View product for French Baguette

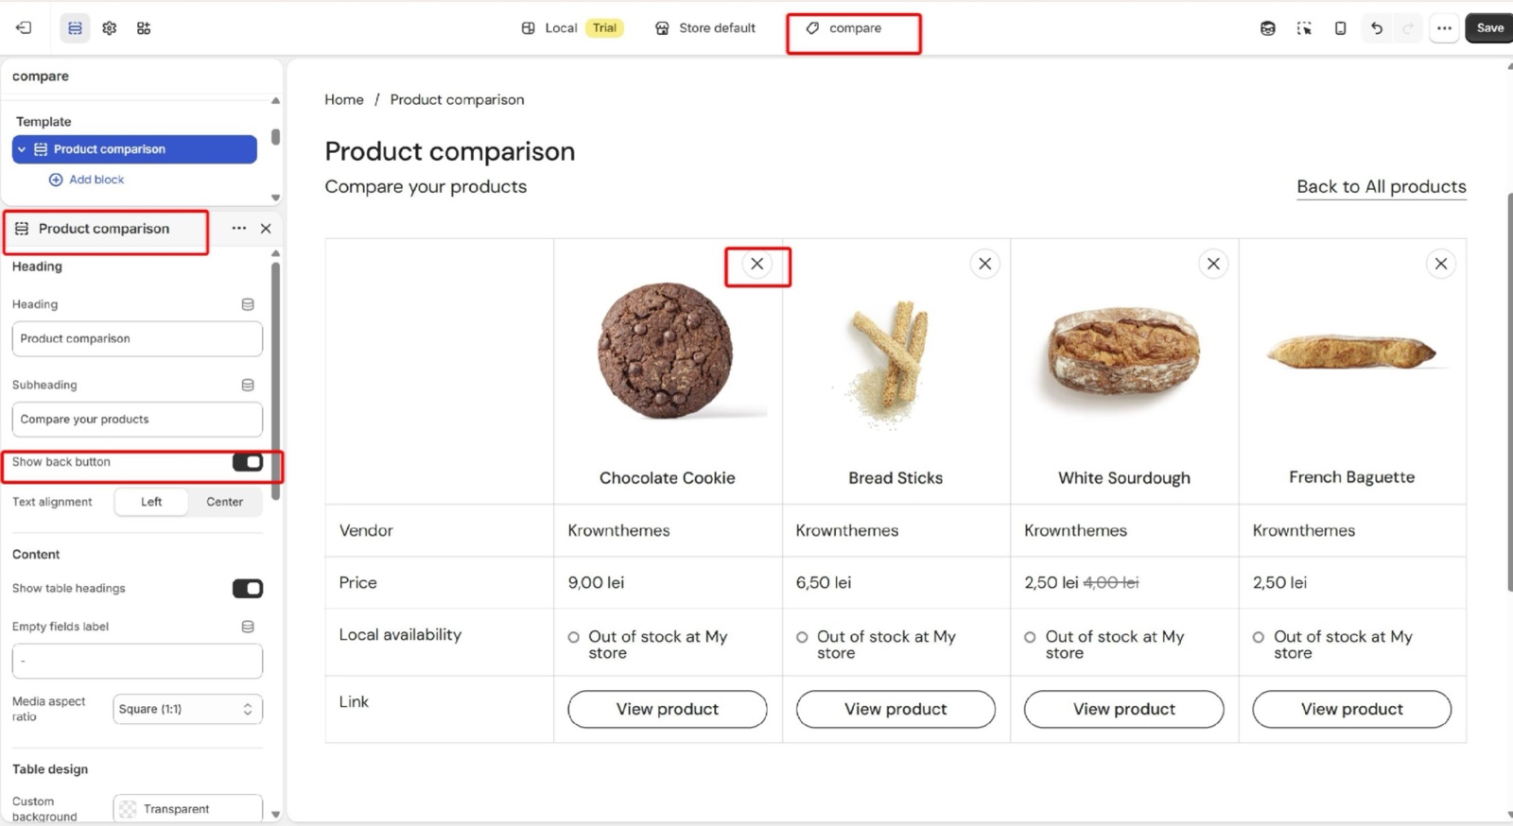[1352, 709]
